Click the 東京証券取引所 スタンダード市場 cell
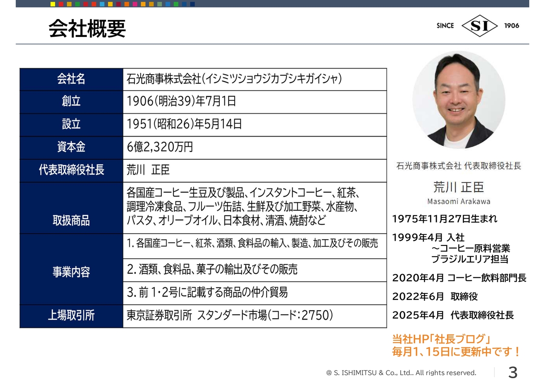Screen dimensions: 545x385 pyautogui.click(x=230, y=316)
